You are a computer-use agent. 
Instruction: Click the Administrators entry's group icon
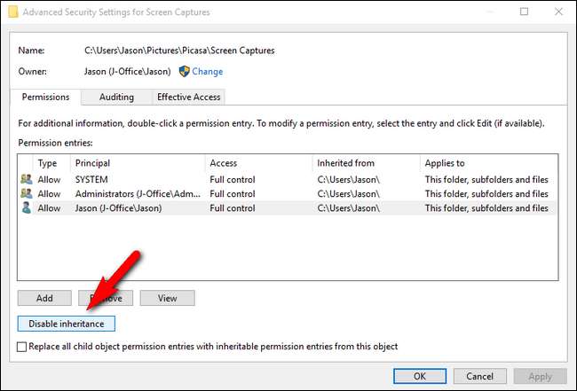(26, 194)
